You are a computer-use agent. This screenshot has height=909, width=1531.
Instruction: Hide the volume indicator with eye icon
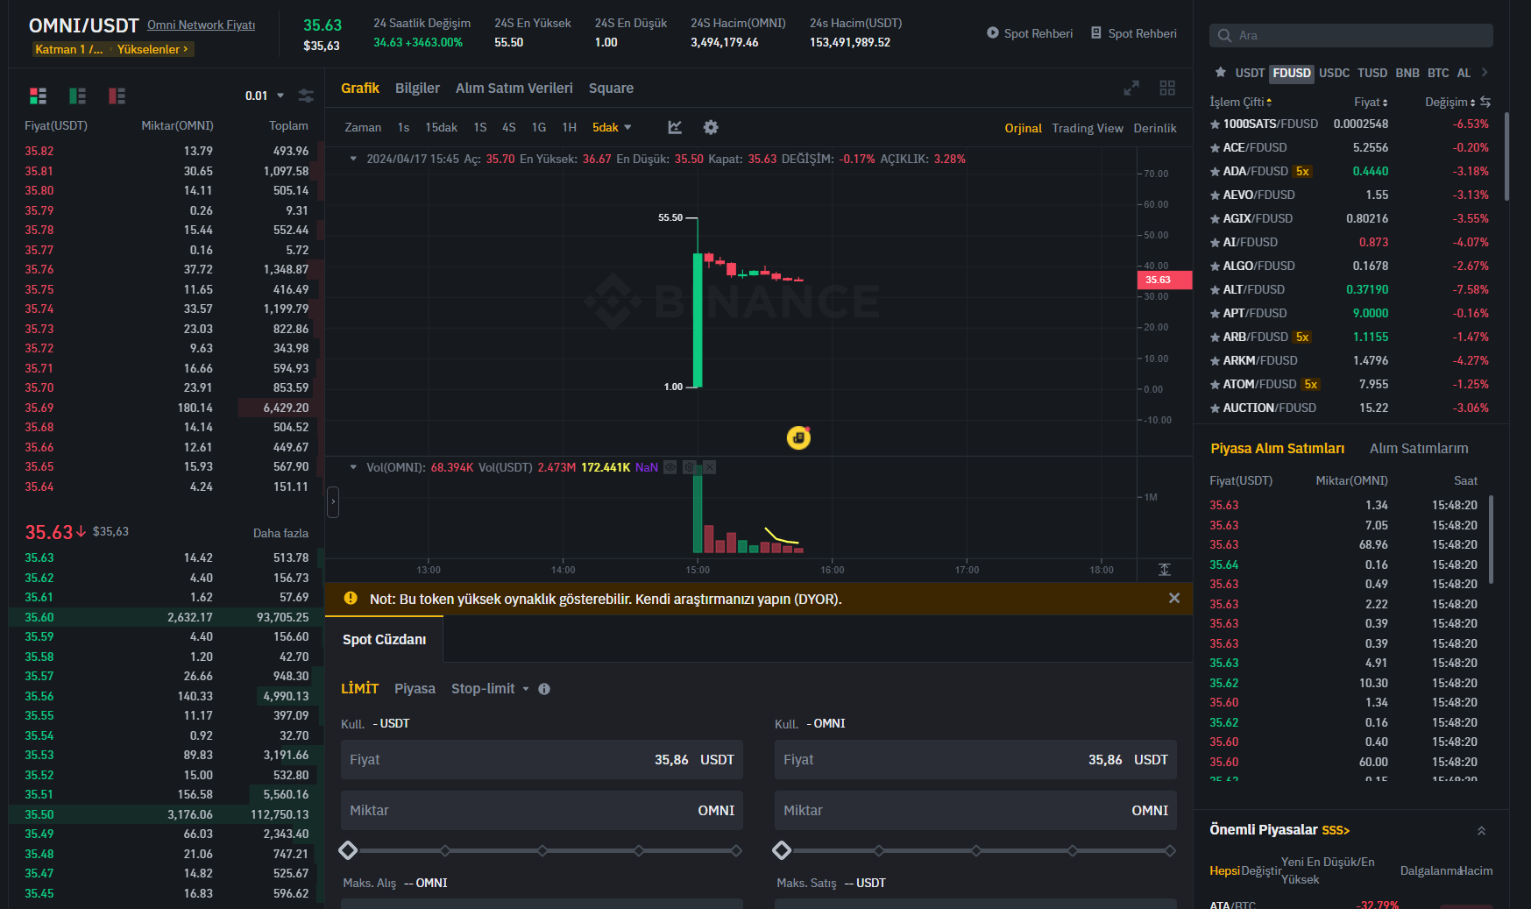click(670, 467)
